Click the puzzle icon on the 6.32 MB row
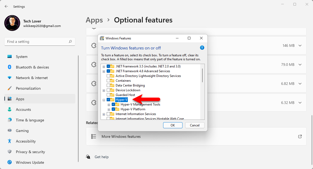The image size is (313, 169). coord(94,103)
